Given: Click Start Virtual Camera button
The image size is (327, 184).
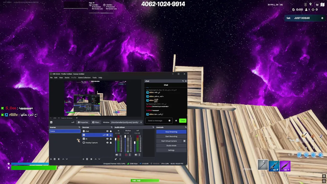Looking at the screenshot, I should [x=169, y=141].
